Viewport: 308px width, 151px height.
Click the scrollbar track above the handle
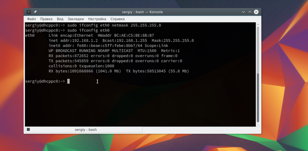point(258,48)
